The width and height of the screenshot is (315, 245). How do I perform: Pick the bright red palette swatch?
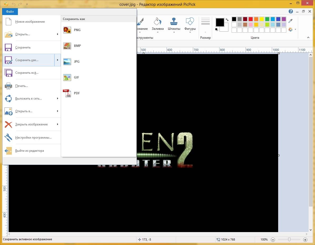tap(251, 19)
